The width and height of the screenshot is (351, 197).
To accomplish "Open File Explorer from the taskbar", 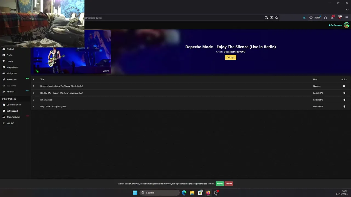I will pyautogui.click(x=192, y=193).
